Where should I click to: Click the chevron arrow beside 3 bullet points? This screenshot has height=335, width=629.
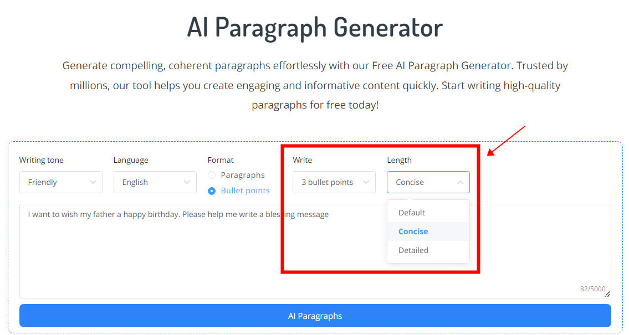point(366,182)
